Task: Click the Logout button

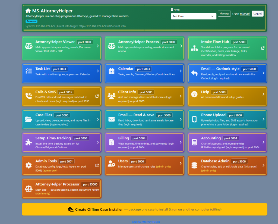Action: tap(257, 14)
